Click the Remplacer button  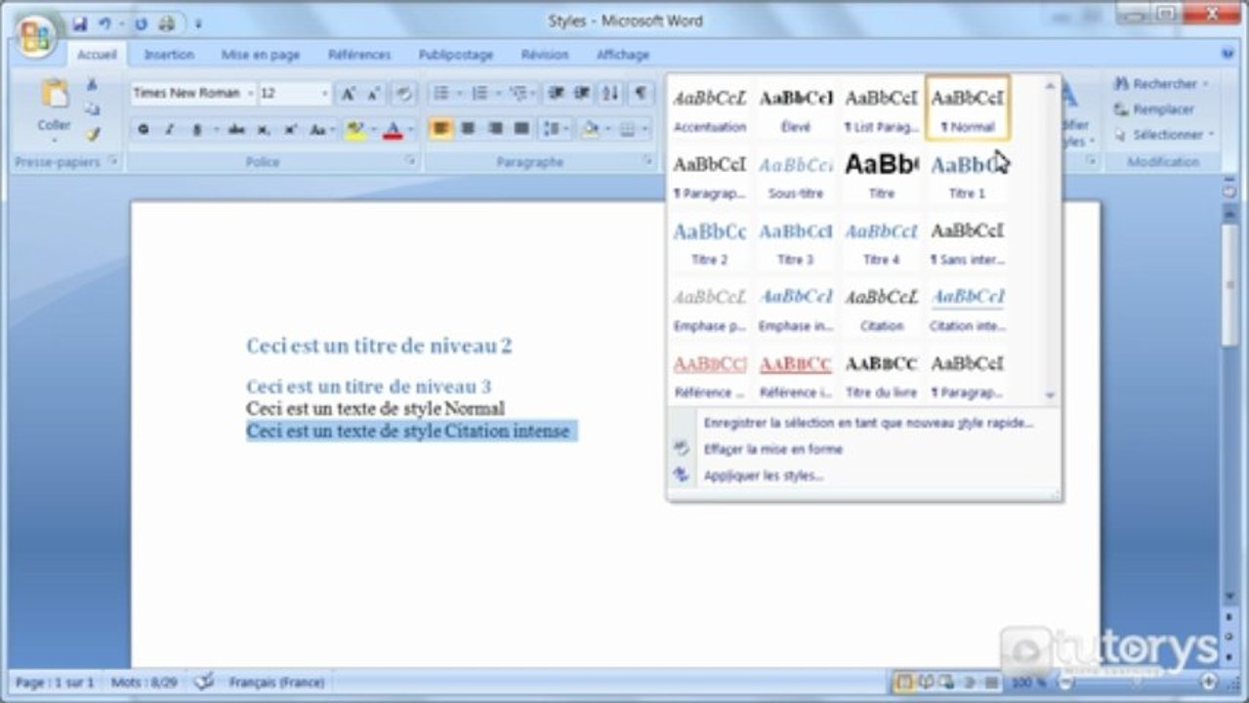pyautogui.click(x=1154, y=109)
